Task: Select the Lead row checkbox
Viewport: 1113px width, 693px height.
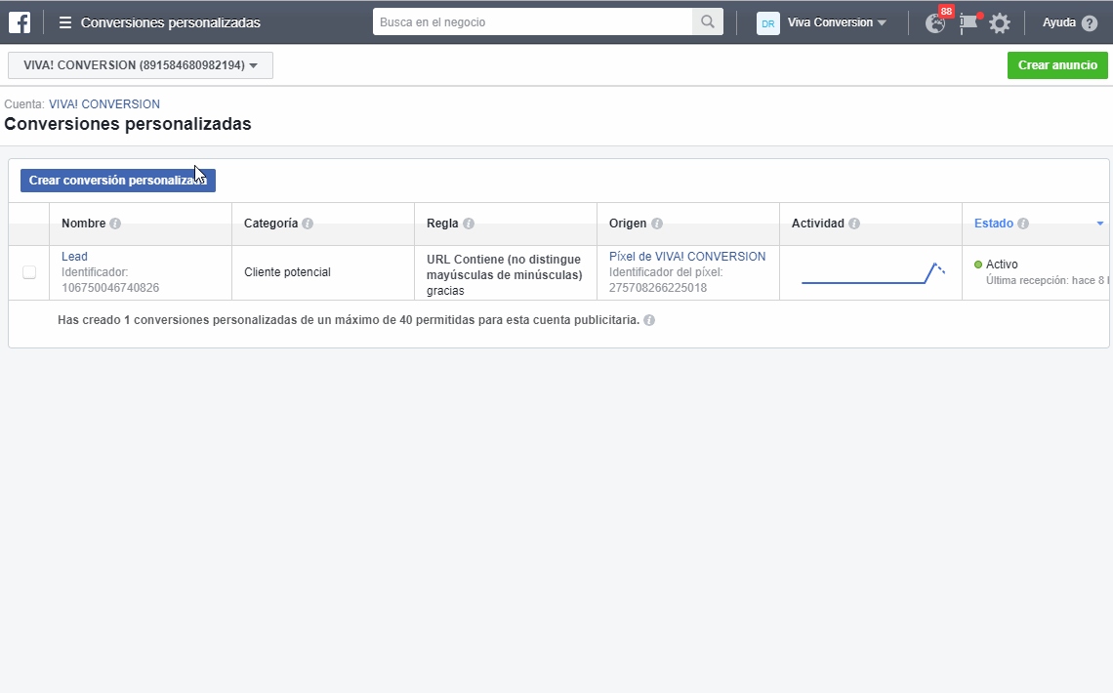Action: point(29,272)
